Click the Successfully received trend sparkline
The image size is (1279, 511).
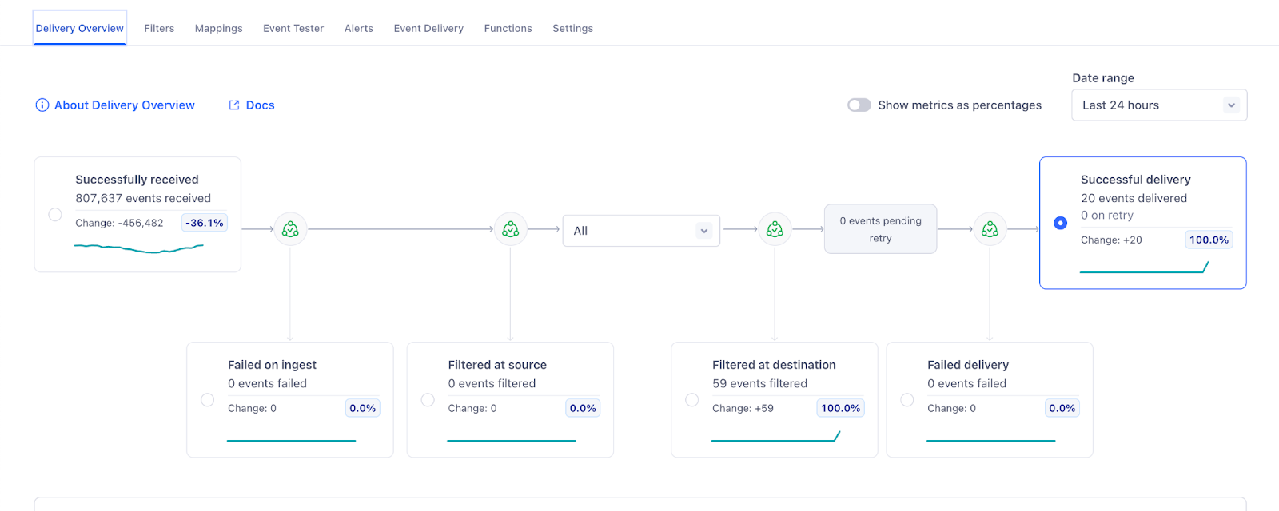(x=139, y=248)
